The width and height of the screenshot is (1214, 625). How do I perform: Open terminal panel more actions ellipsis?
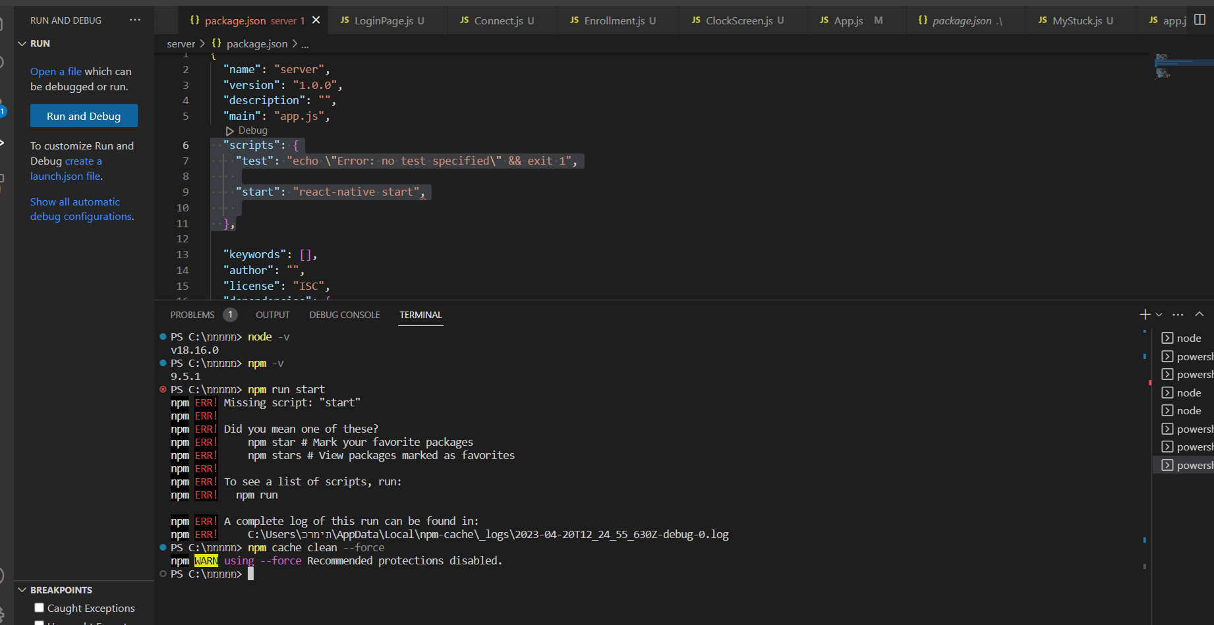[1178, 315]
